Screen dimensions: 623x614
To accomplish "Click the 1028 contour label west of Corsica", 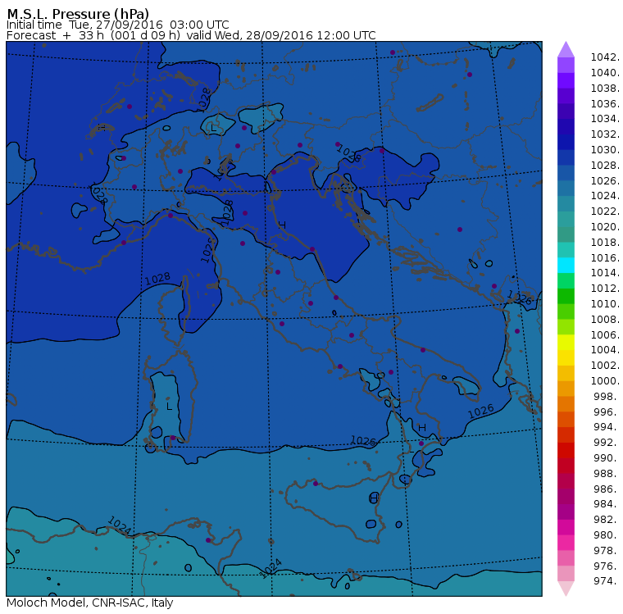I will pos(157,279).
